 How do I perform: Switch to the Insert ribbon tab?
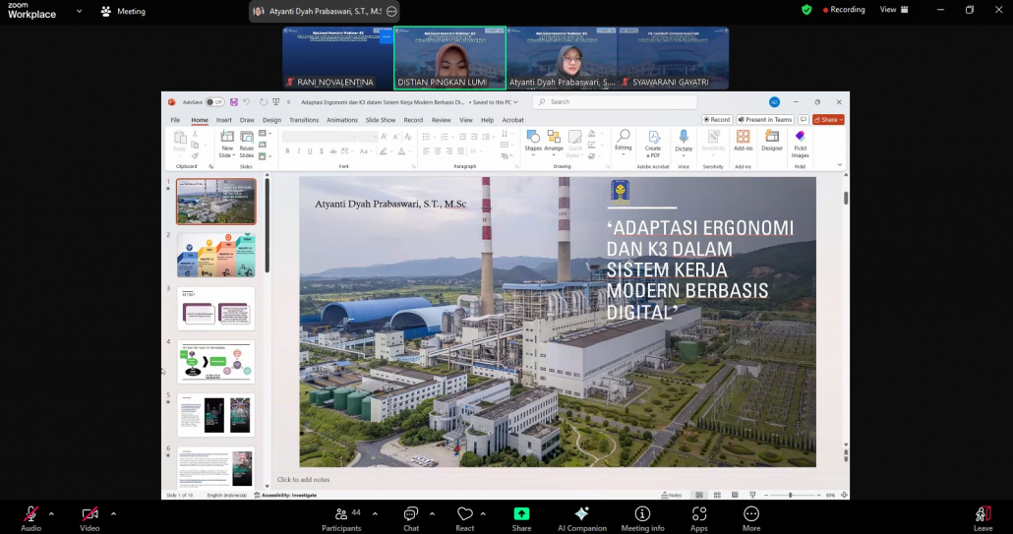pos(223,120)
